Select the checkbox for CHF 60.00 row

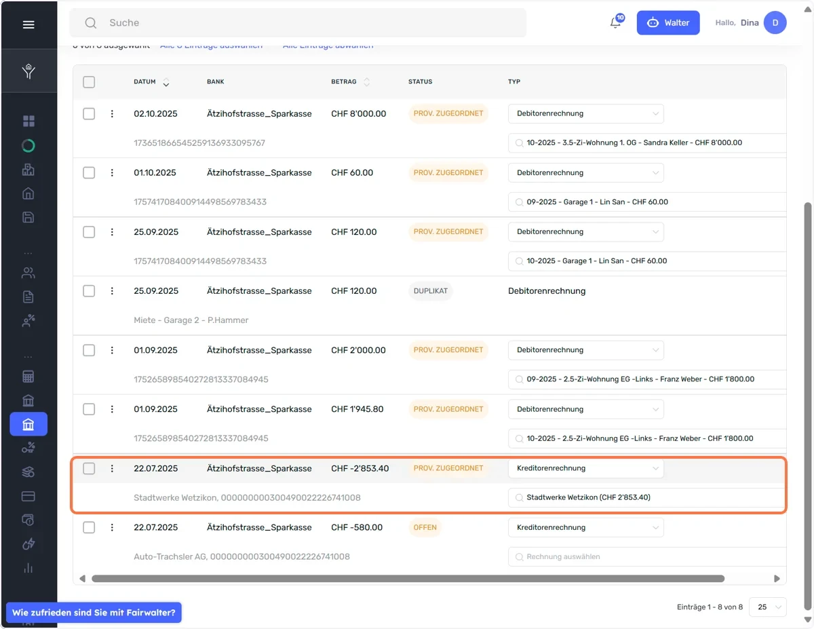pyautogui.click(x=89, y=173)
